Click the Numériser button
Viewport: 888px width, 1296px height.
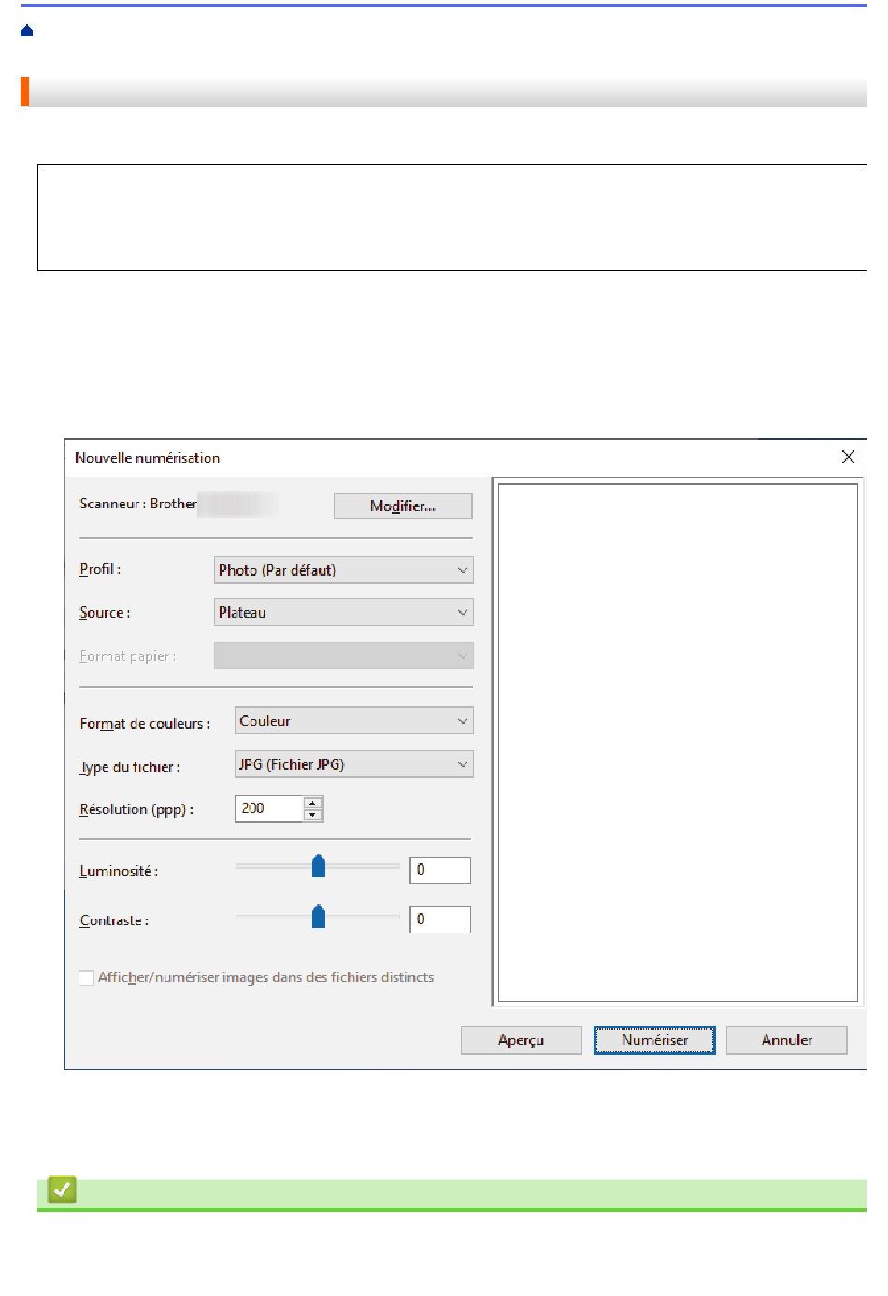point(654,1040)
